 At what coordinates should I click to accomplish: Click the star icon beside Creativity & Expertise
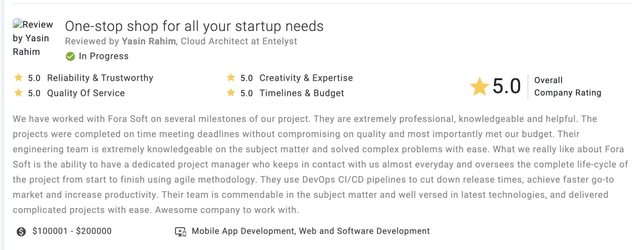click(231, 77)
